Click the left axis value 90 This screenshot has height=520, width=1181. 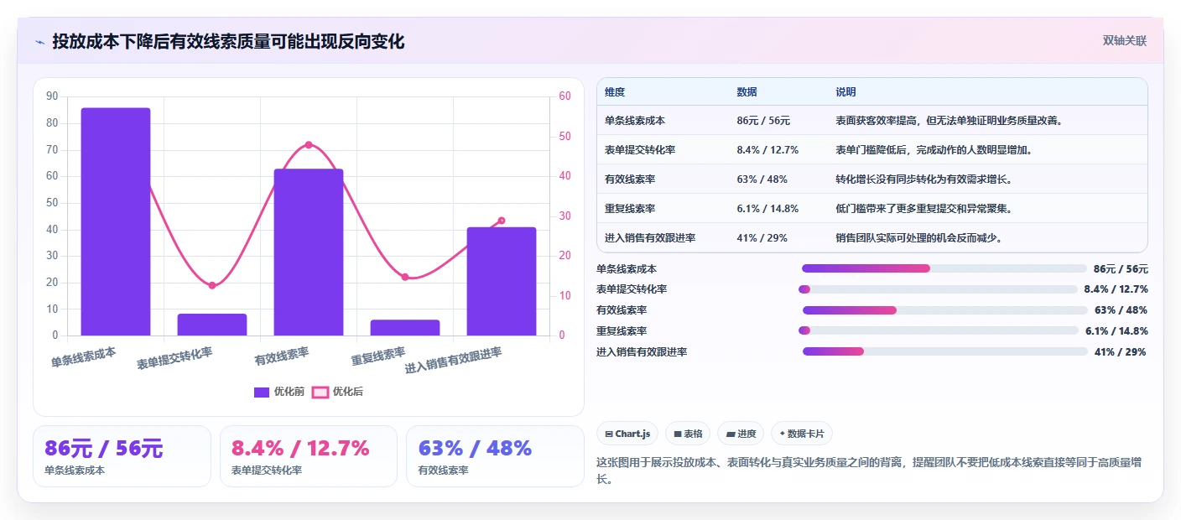[52, 96]
